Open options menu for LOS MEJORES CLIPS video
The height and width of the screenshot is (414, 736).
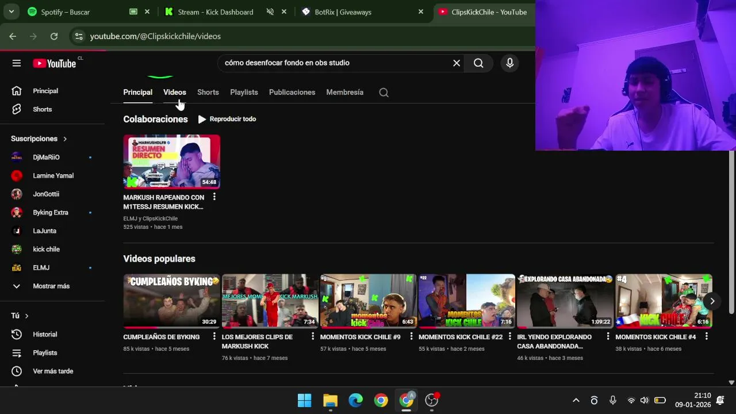point(313,336)
